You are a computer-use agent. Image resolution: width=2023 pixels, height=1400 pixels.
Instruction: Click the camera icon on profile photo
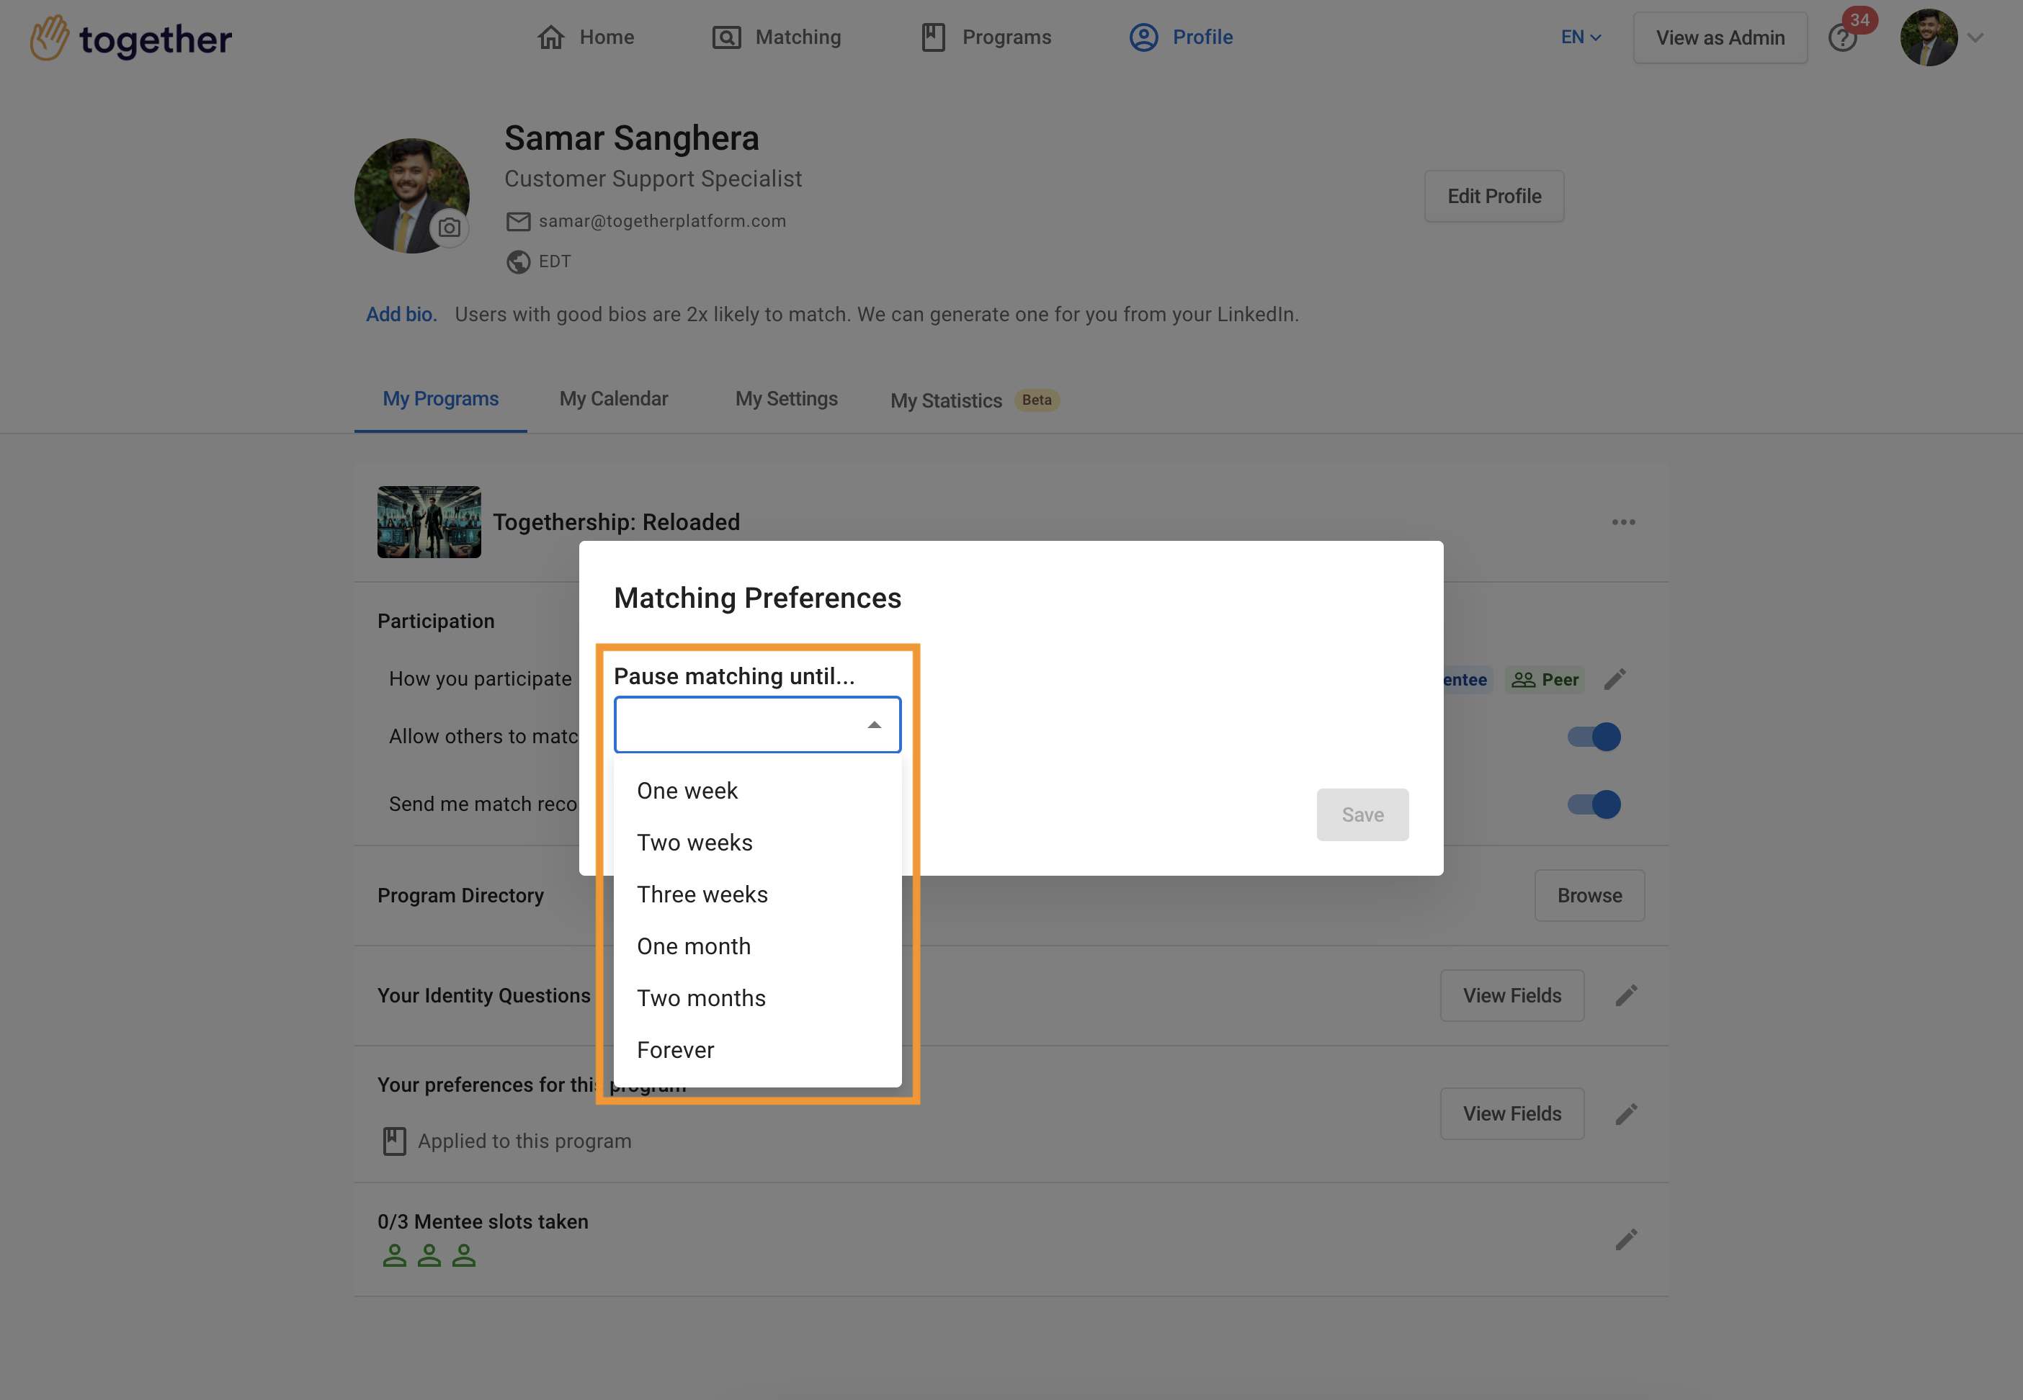[449, 228]
